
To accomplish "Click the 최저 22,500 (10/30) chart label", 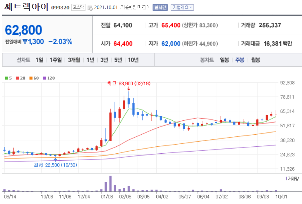I will tap(55, 165).
